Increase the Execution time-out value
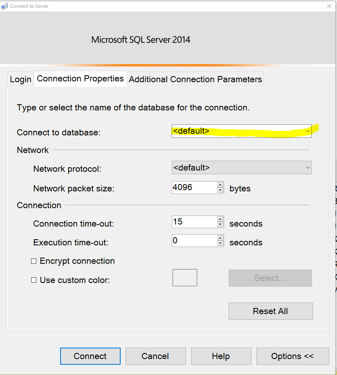Screen dimensions: 337x375 220,238
